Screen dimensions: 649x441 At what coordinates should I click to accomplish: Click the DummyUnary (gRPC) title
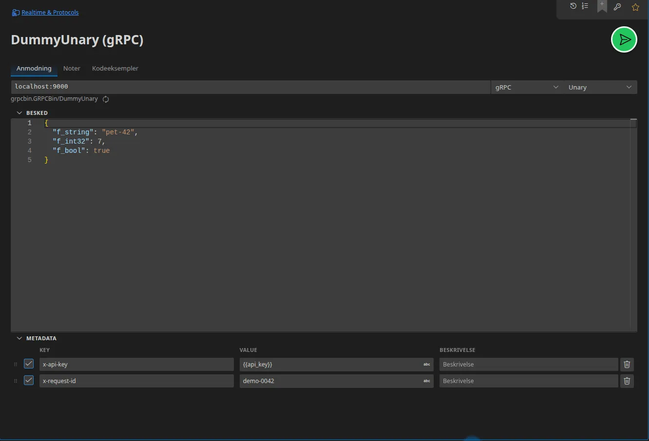[x=77, y=40]
